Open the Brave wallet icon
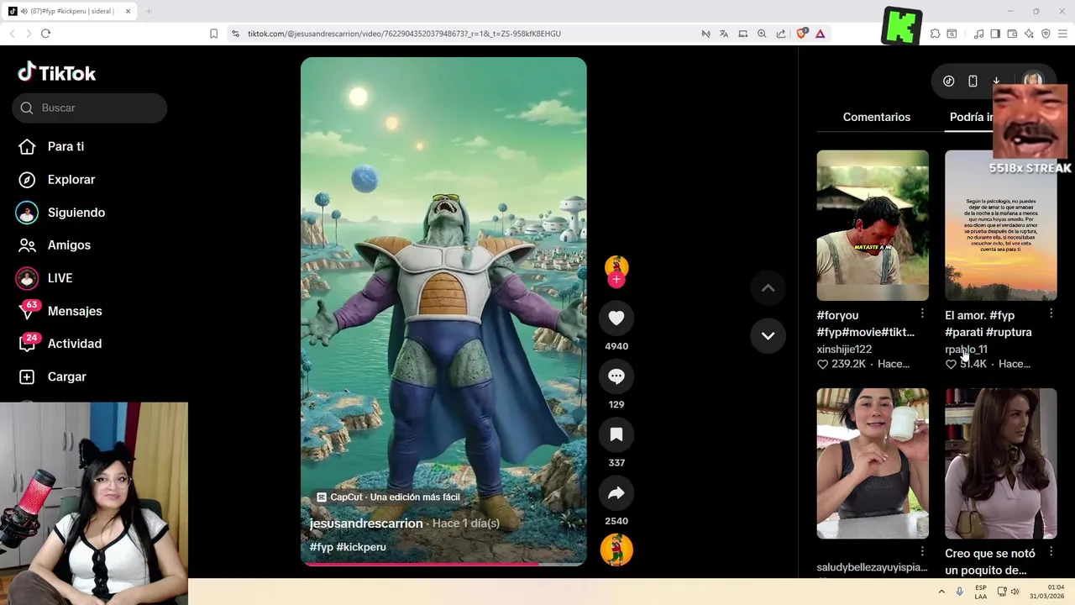 click(1012, 34)
